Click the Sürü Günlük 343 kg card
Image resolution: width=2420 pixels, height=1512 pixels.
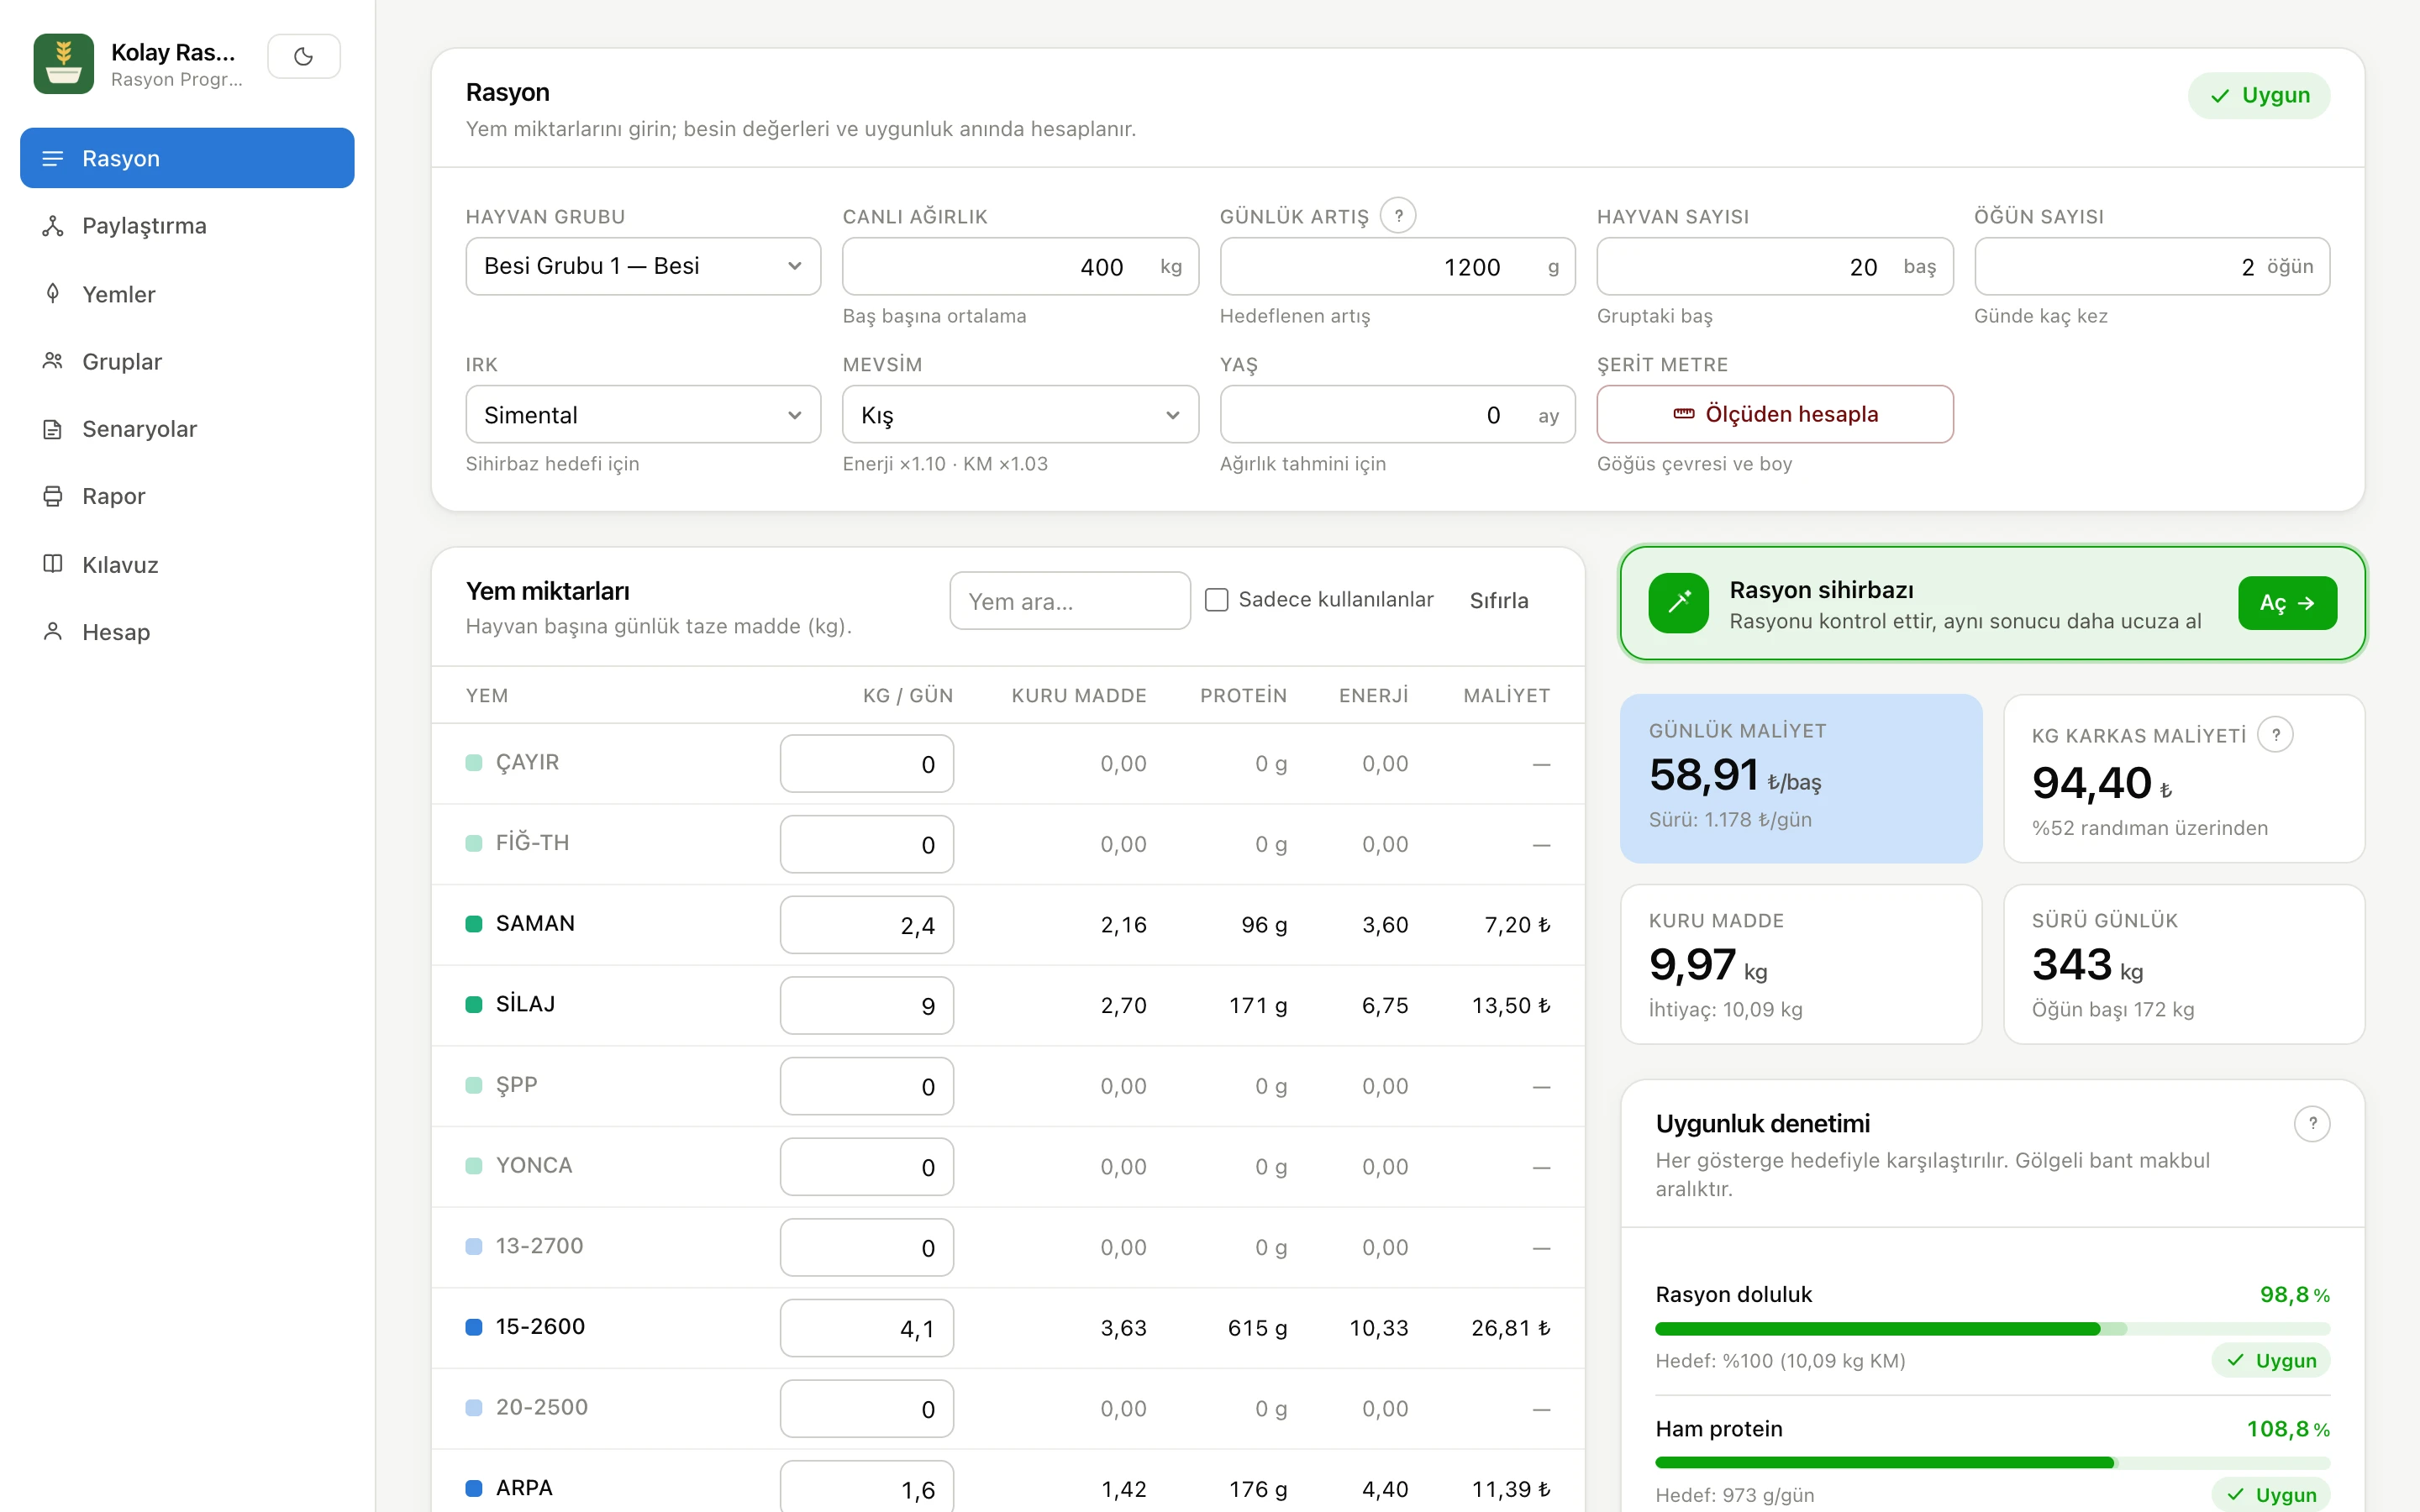tap(2184, 964)
